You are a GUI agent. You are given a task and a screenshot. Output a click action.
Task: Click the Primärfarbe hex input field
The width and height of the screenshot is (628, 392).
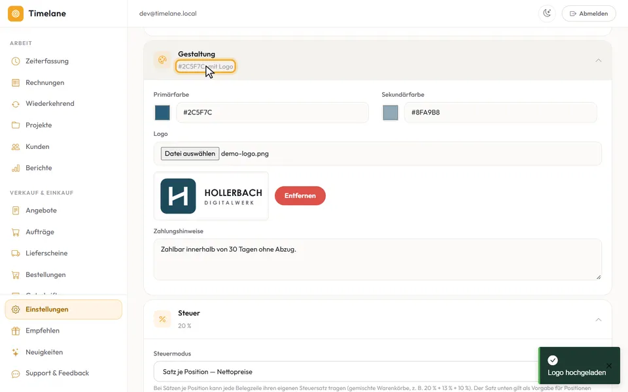tap(272, 112)
